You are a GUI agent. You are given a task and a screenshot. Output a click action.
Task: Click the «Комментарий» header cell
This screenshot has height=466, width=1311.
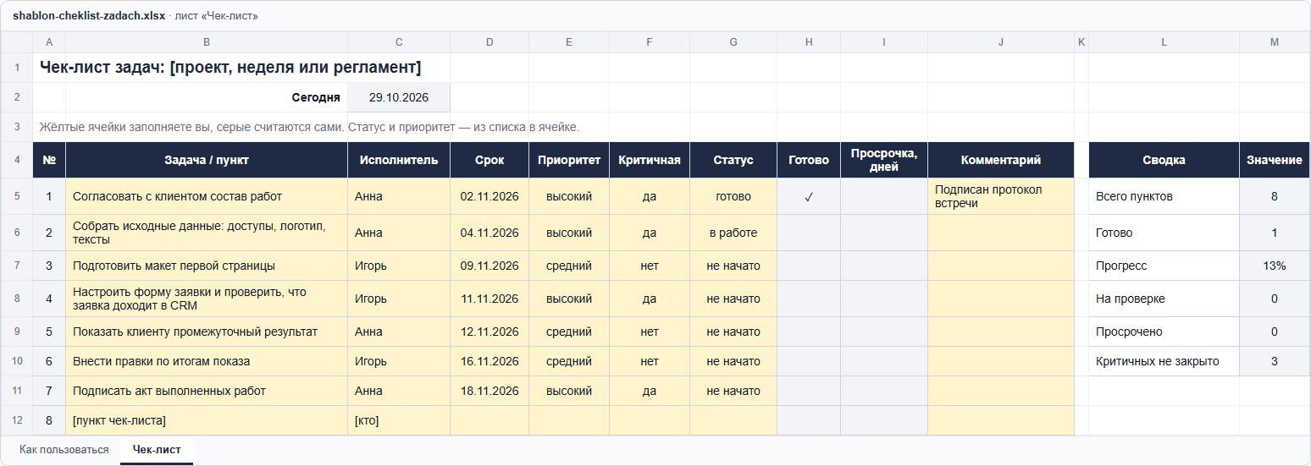click(1001, 160)
